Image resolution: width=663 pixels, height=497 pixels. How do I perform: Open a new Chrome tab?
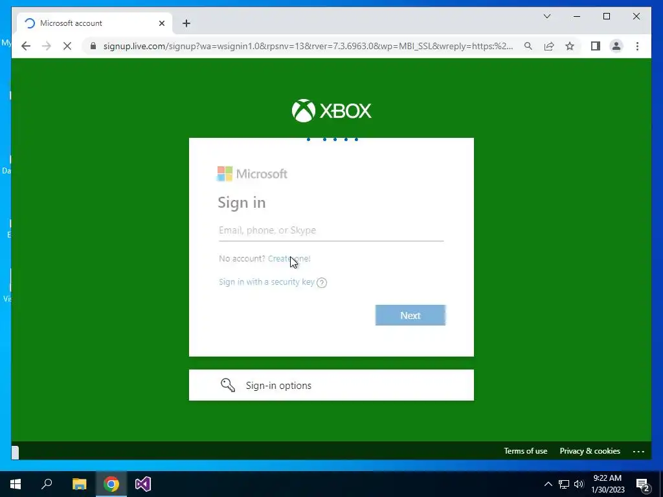click(186, 23)
